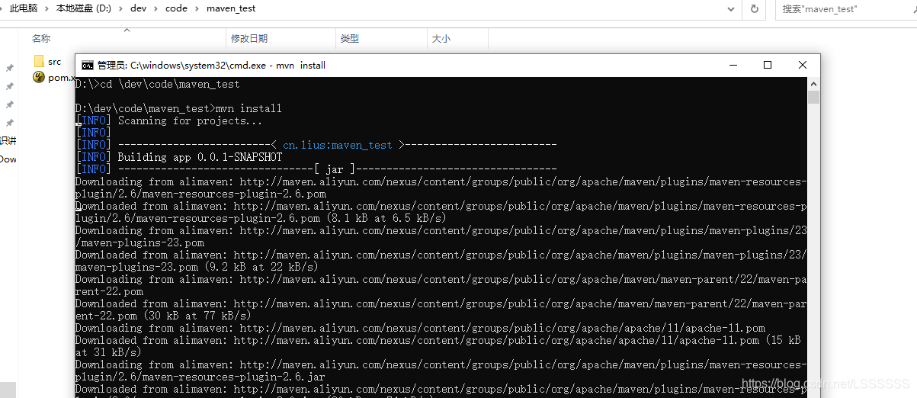The height and width of the screenshot is (398, 917).
Task: Go to code breadcrumb folder
Action: pyautogui.click(x=176, y=8)
